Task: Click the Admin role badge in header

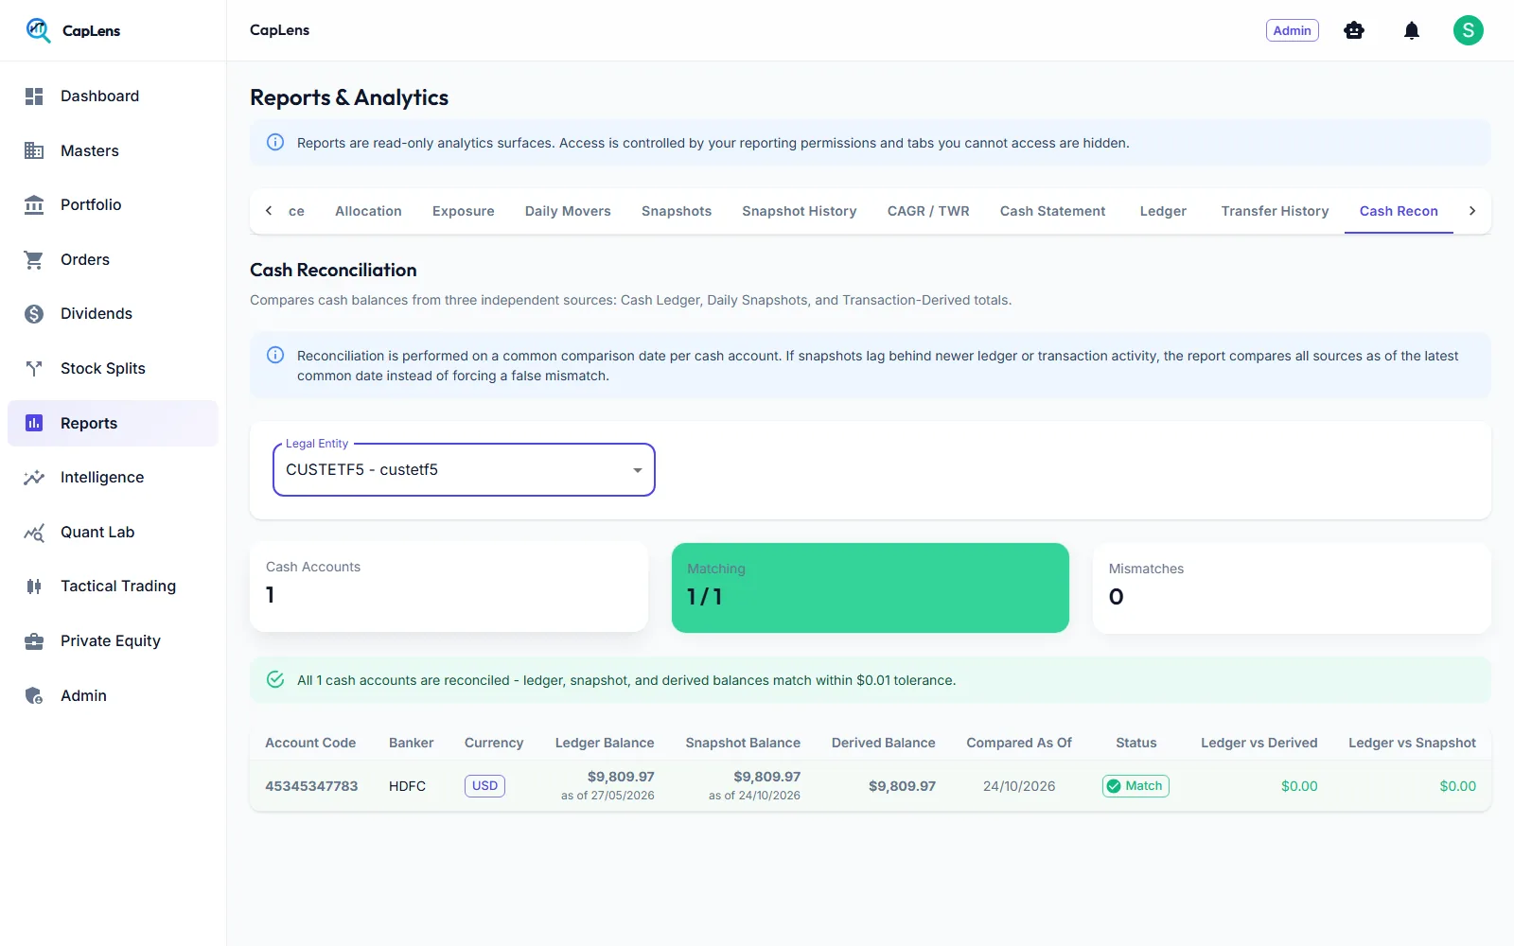Action: click(1293, 30)
